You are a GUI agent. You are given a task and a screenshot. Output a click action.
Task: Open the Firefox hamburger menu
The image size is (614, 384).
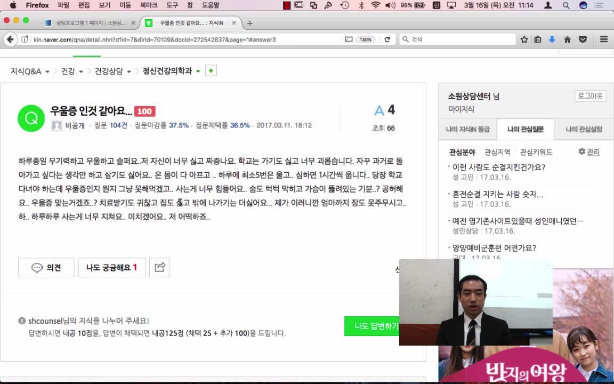[603, 39]
